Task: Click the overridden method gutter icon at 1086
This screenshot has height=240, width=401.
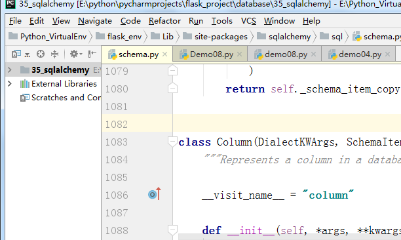Action: click(155, 194)
